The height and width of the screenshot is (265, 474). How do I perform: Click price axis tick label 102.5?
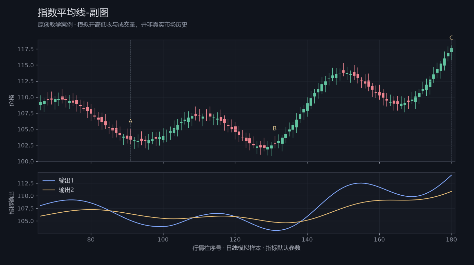coord(26,145)
